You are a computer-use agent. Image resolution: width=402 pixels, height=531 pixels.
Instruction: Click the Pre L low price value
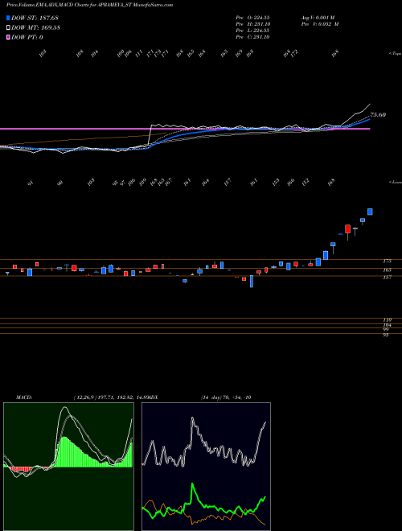click(252, 31)
